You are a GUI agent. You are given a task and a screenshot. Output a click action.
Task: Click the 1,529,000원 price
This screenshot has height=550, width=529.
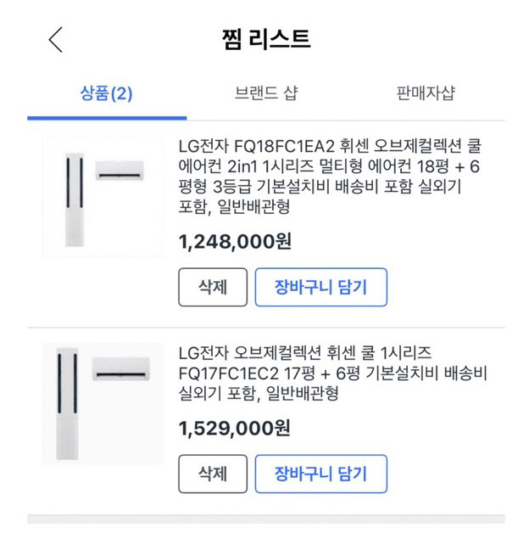pyautogui.click(x=235, y=429)
